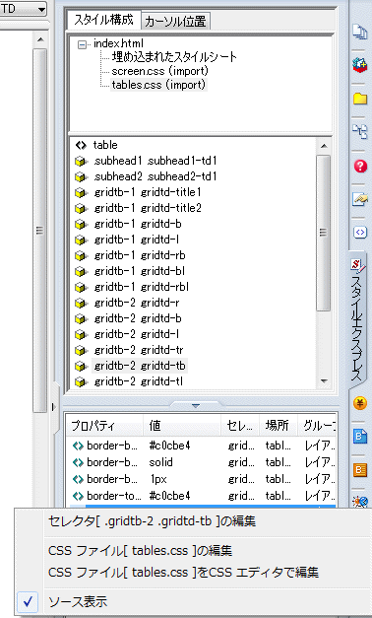Switch to the カーソル位置 tab
Screen dimensions: 372x618
tap(175, 22)
